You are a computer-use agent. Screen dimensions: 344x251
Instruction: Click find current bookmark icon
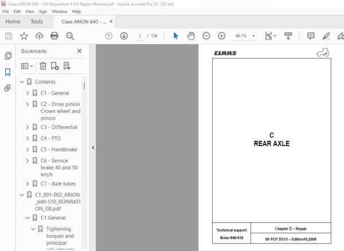[67, 66]
